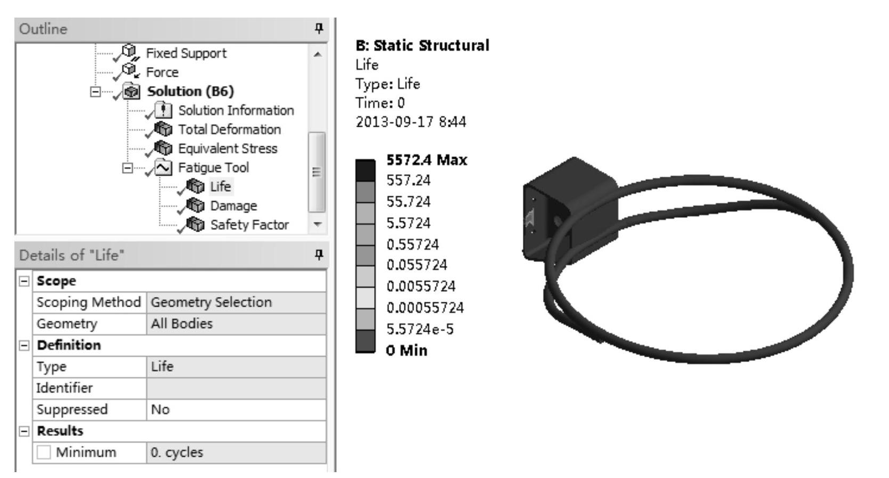Select the Solution (B6) node icon
Viewport: 889px width, 478px height.
(x=131, y=91)
